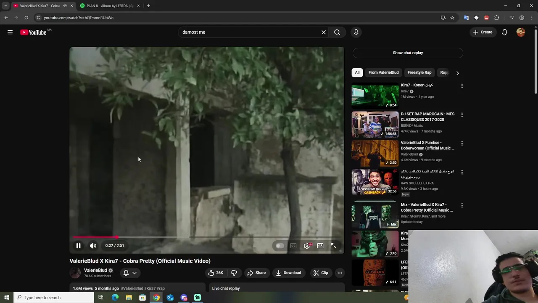The image size is (538, 303).
Task: Mute the video volume
Action: (x=93, y=246)
